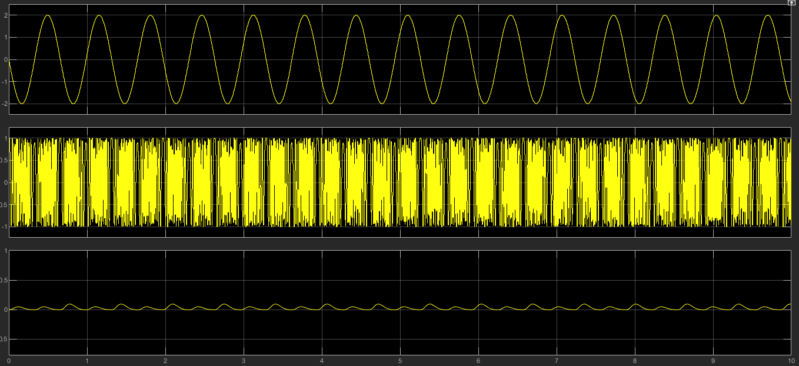Viewport: 799px width, 366px height.
Task: Select the top sine wave plot
Action: point(399,59)
